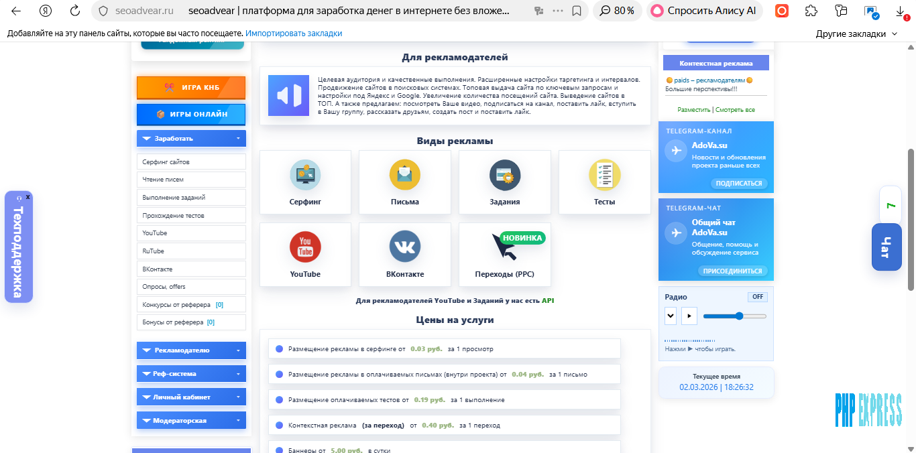Image resolution: width=916 pixels, height=453 pixels.
Task: Collapse the Заработать menu section
Action: [x=191, y=139]
